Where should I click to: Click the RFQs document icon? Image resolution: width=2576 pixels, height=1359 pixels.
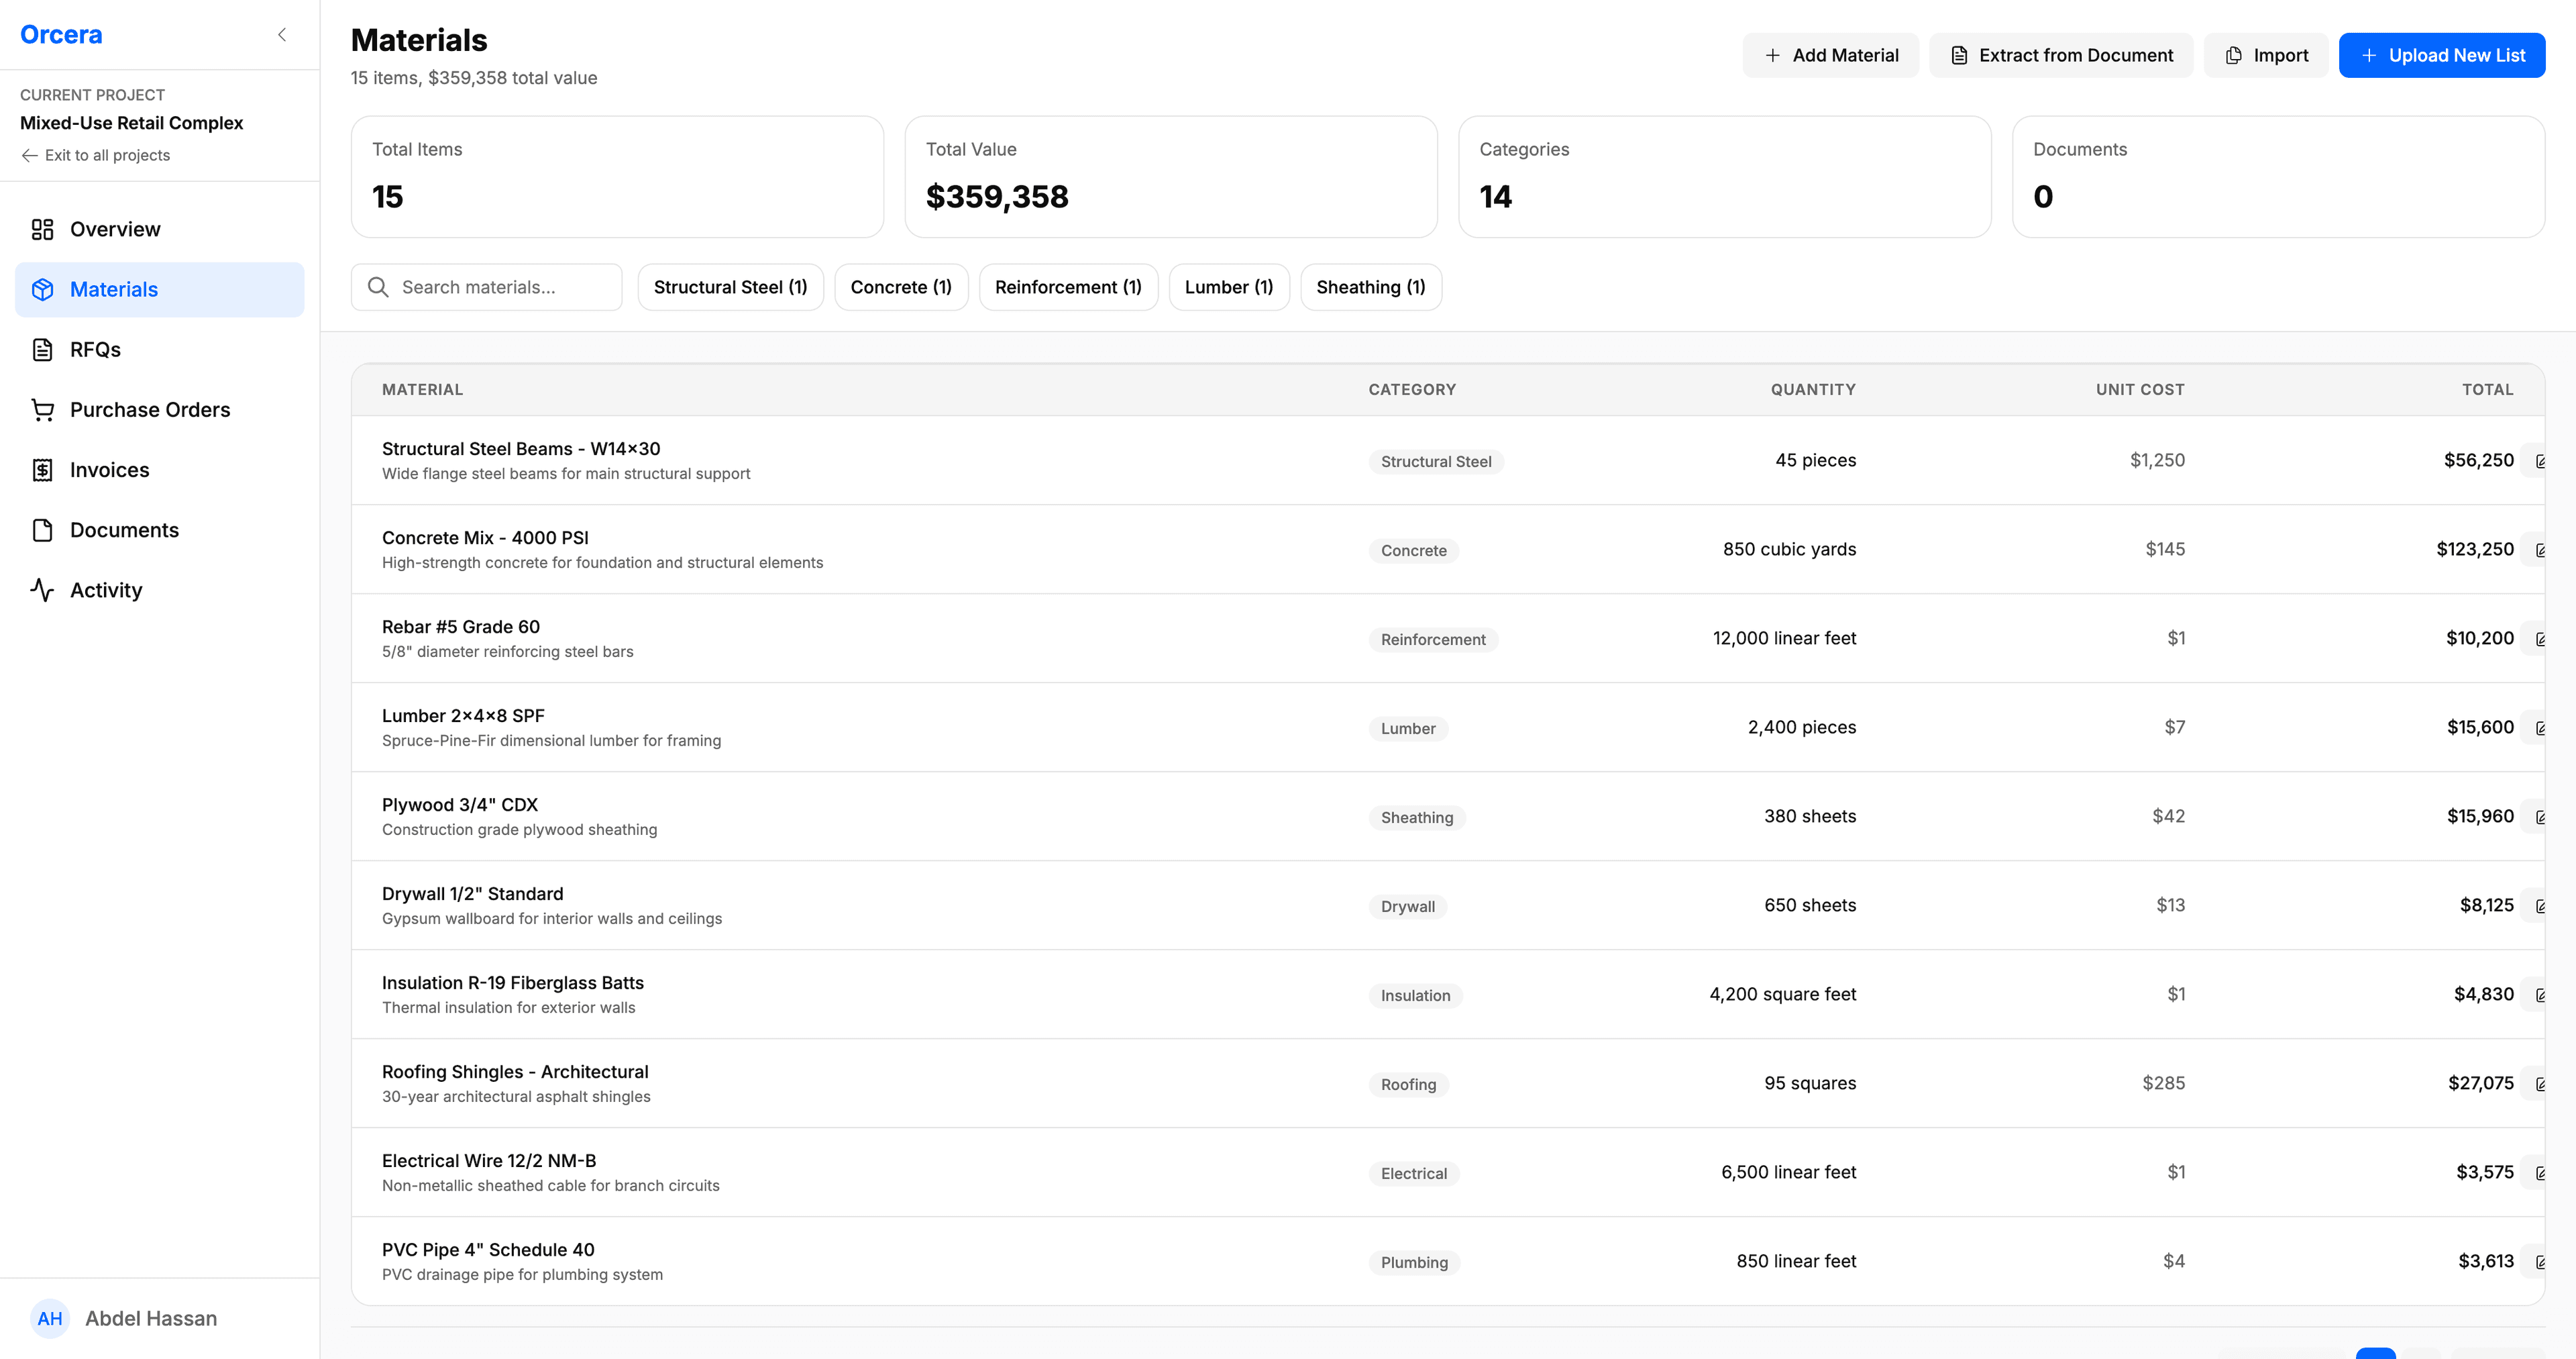(42, 349)
